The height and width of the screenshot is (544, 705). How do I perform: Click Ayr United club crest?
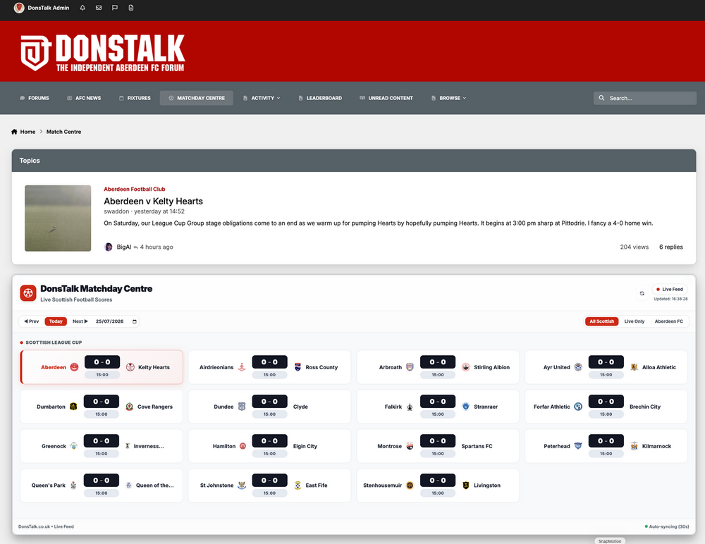pyautogui.click(x=578, y=367)
